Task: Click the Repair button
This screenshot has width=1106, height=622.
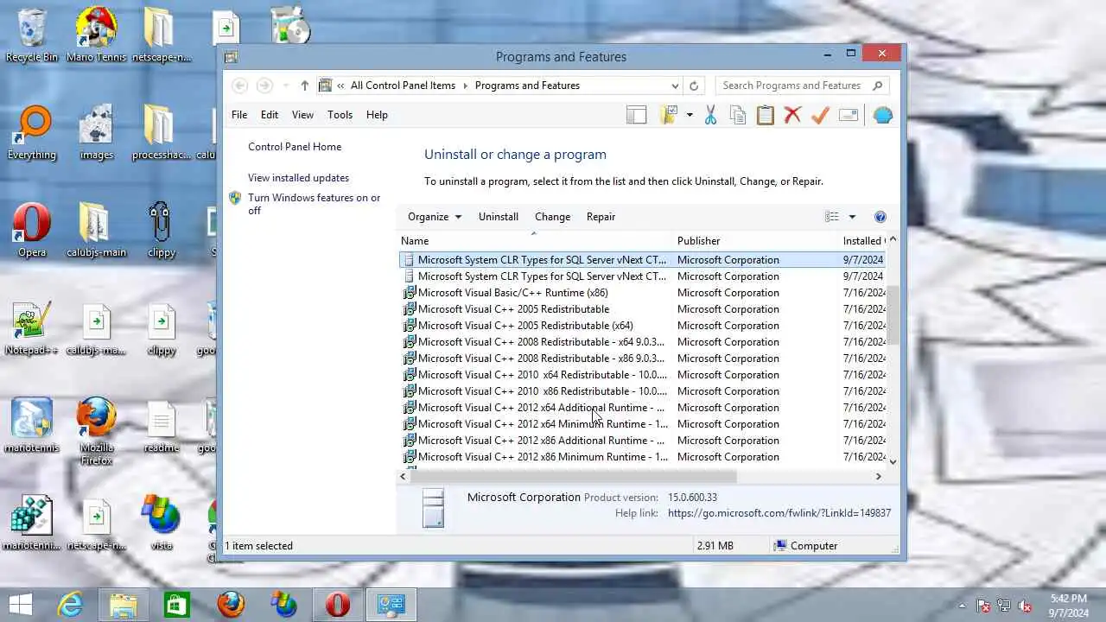Action: [x=601, y=217]
